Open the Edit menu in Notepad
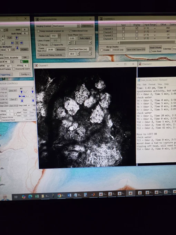 [x=144, y=85]
